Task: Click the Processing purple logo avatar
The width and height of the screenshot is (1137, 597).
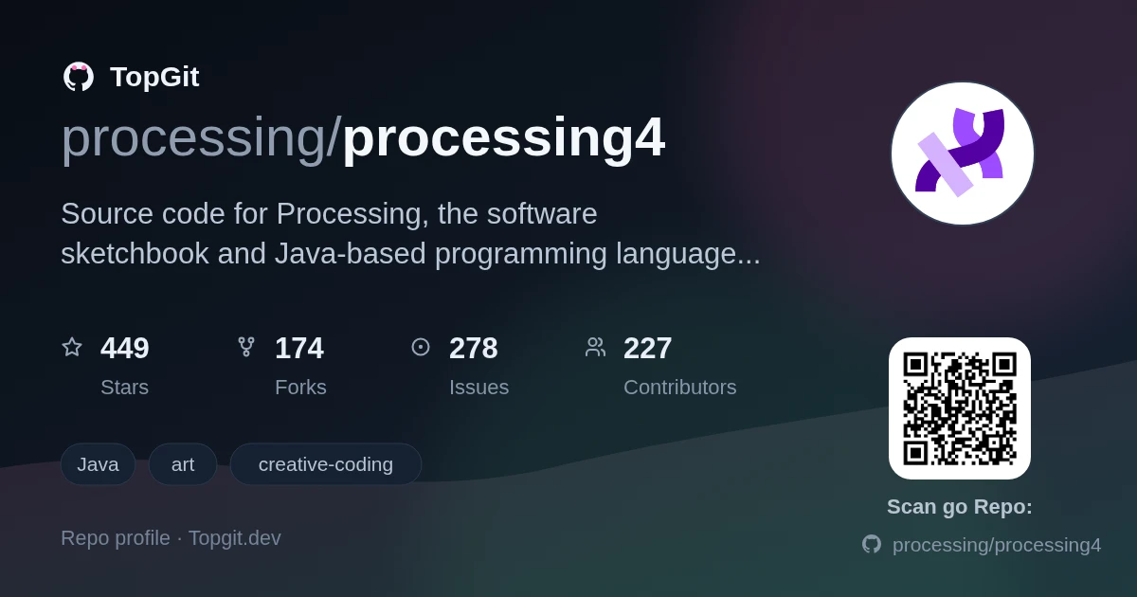Action: (x=963, y=154)
